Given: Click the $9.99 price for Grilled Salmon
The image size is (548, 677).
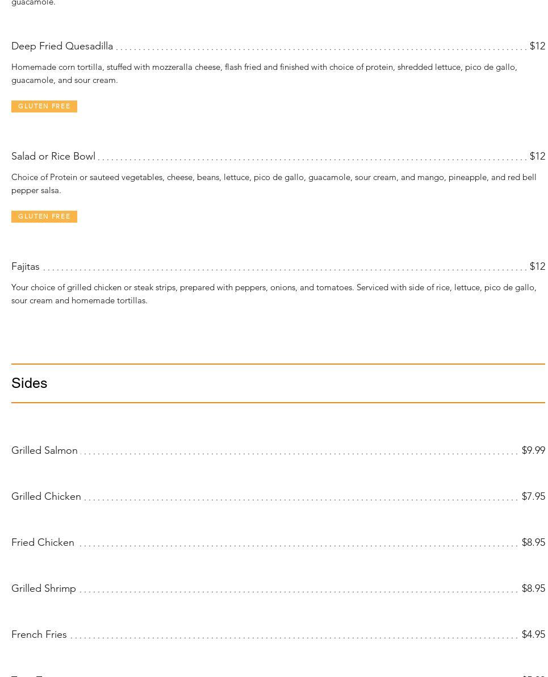Looking at the screenshot, I should [x=533, y=450].
